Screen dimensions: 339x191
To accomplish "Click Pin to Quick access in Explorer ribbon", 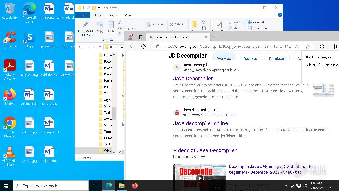I will click(x=85, y=29).
